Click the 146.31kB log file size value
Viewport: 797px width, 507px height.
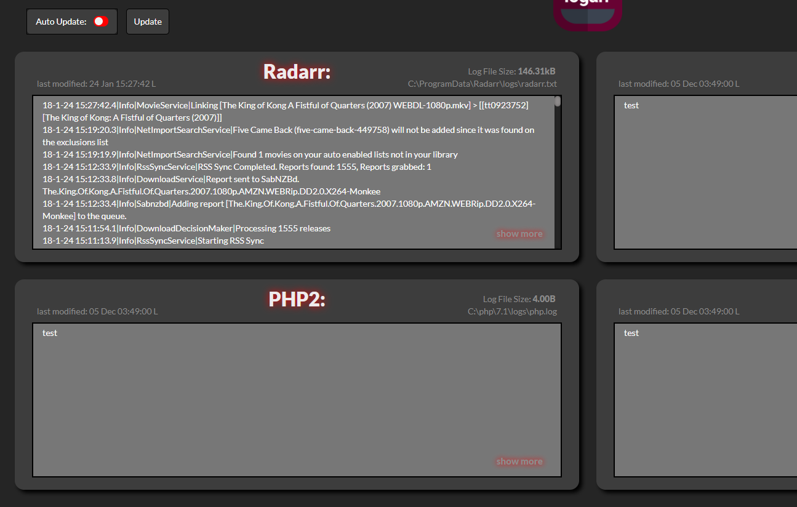[x=537, y=71]
